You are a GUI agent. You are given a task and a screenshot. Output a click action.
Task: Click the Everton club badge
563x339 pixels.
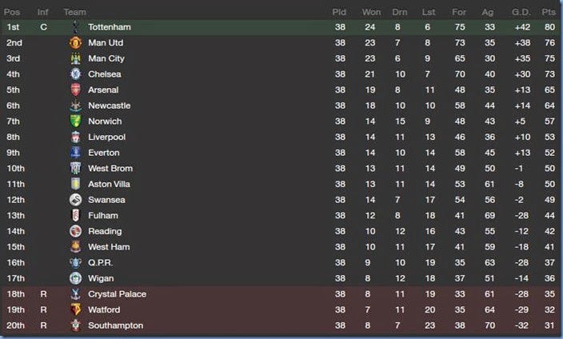pyautogui.click(x=76, y=153)
